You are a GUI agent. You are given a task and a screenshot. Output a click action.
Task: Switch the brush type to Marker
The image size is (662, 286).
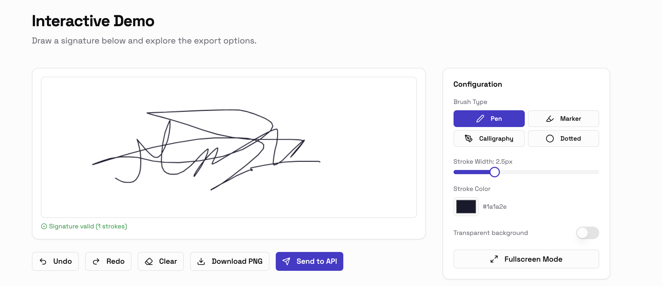[x=563, y=118]
